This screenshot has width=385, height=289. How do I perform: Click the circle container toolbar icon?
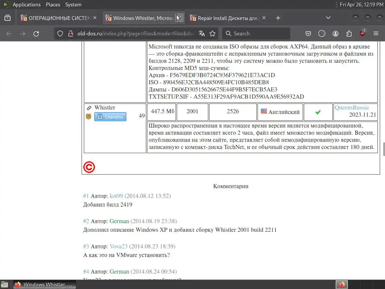pyautogui.click(x=322, y=33)
